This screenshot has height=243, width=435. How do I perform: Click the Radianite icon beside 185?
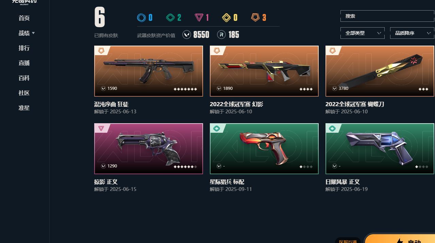221,35
